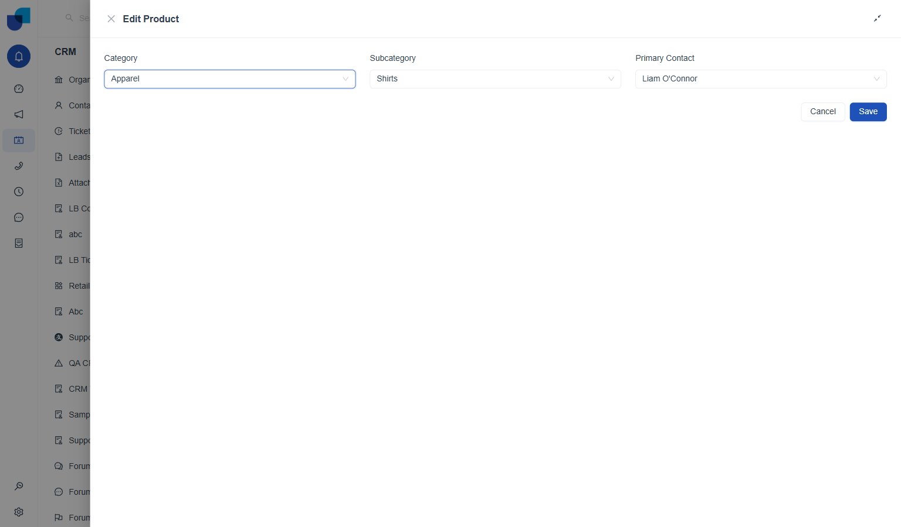Open the megaphone campaigns icon
This screenshot has height=527, width=901.
(x=19, y=115)
